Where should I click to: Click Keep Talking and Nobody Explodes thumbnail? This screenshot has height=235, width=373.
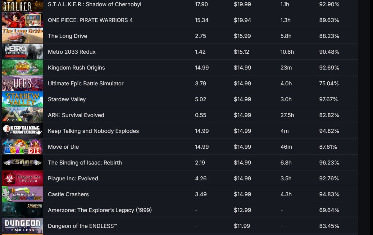(x=22, y=131)
